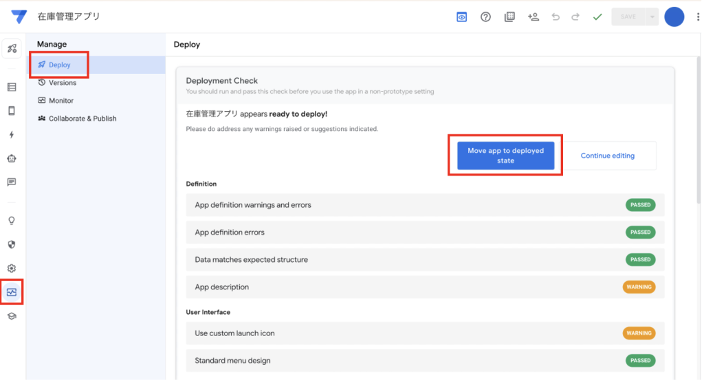Expand the App description warning row
This screenshot has width=704, height=382.
pos(424,287)
